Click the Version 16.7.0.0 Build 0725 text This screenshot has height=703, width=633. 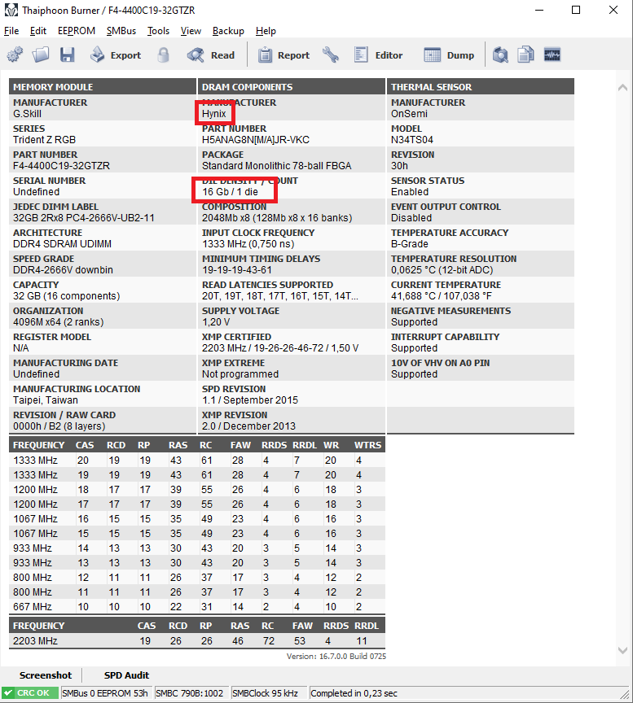coord(336,657)
